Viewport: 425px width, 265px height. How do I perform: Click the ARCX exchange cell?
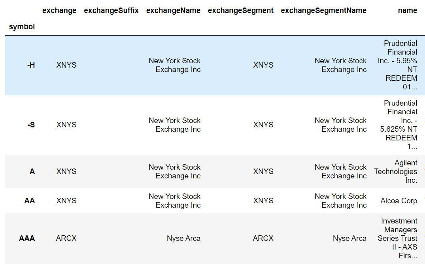(66, 238)
